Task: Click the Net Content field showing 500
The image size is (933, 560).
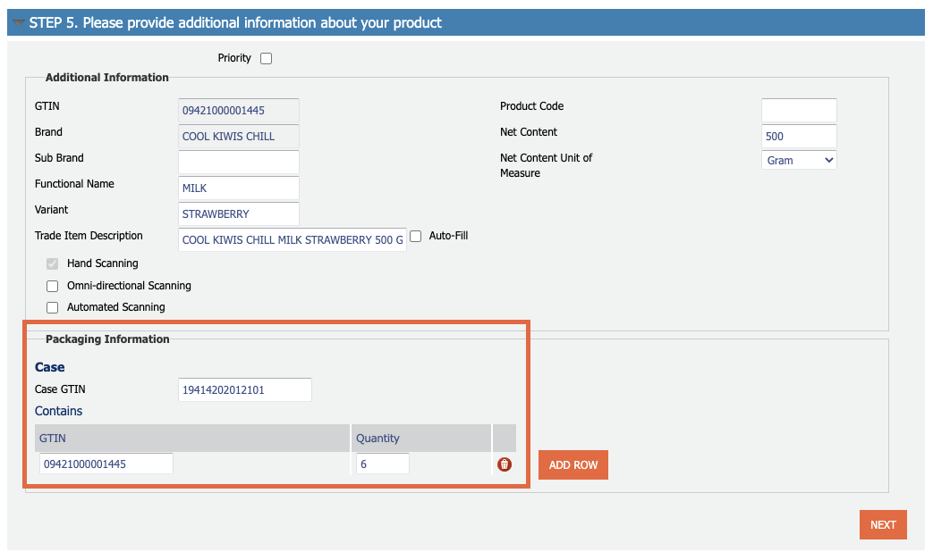Action: pyautogui.click(x=799, y=136)
